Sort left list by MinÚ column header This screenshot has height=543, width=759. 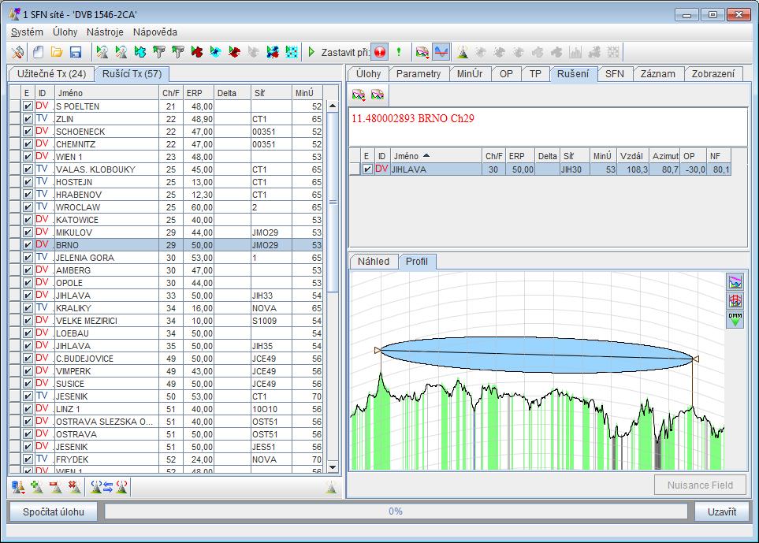coord(307,93)
